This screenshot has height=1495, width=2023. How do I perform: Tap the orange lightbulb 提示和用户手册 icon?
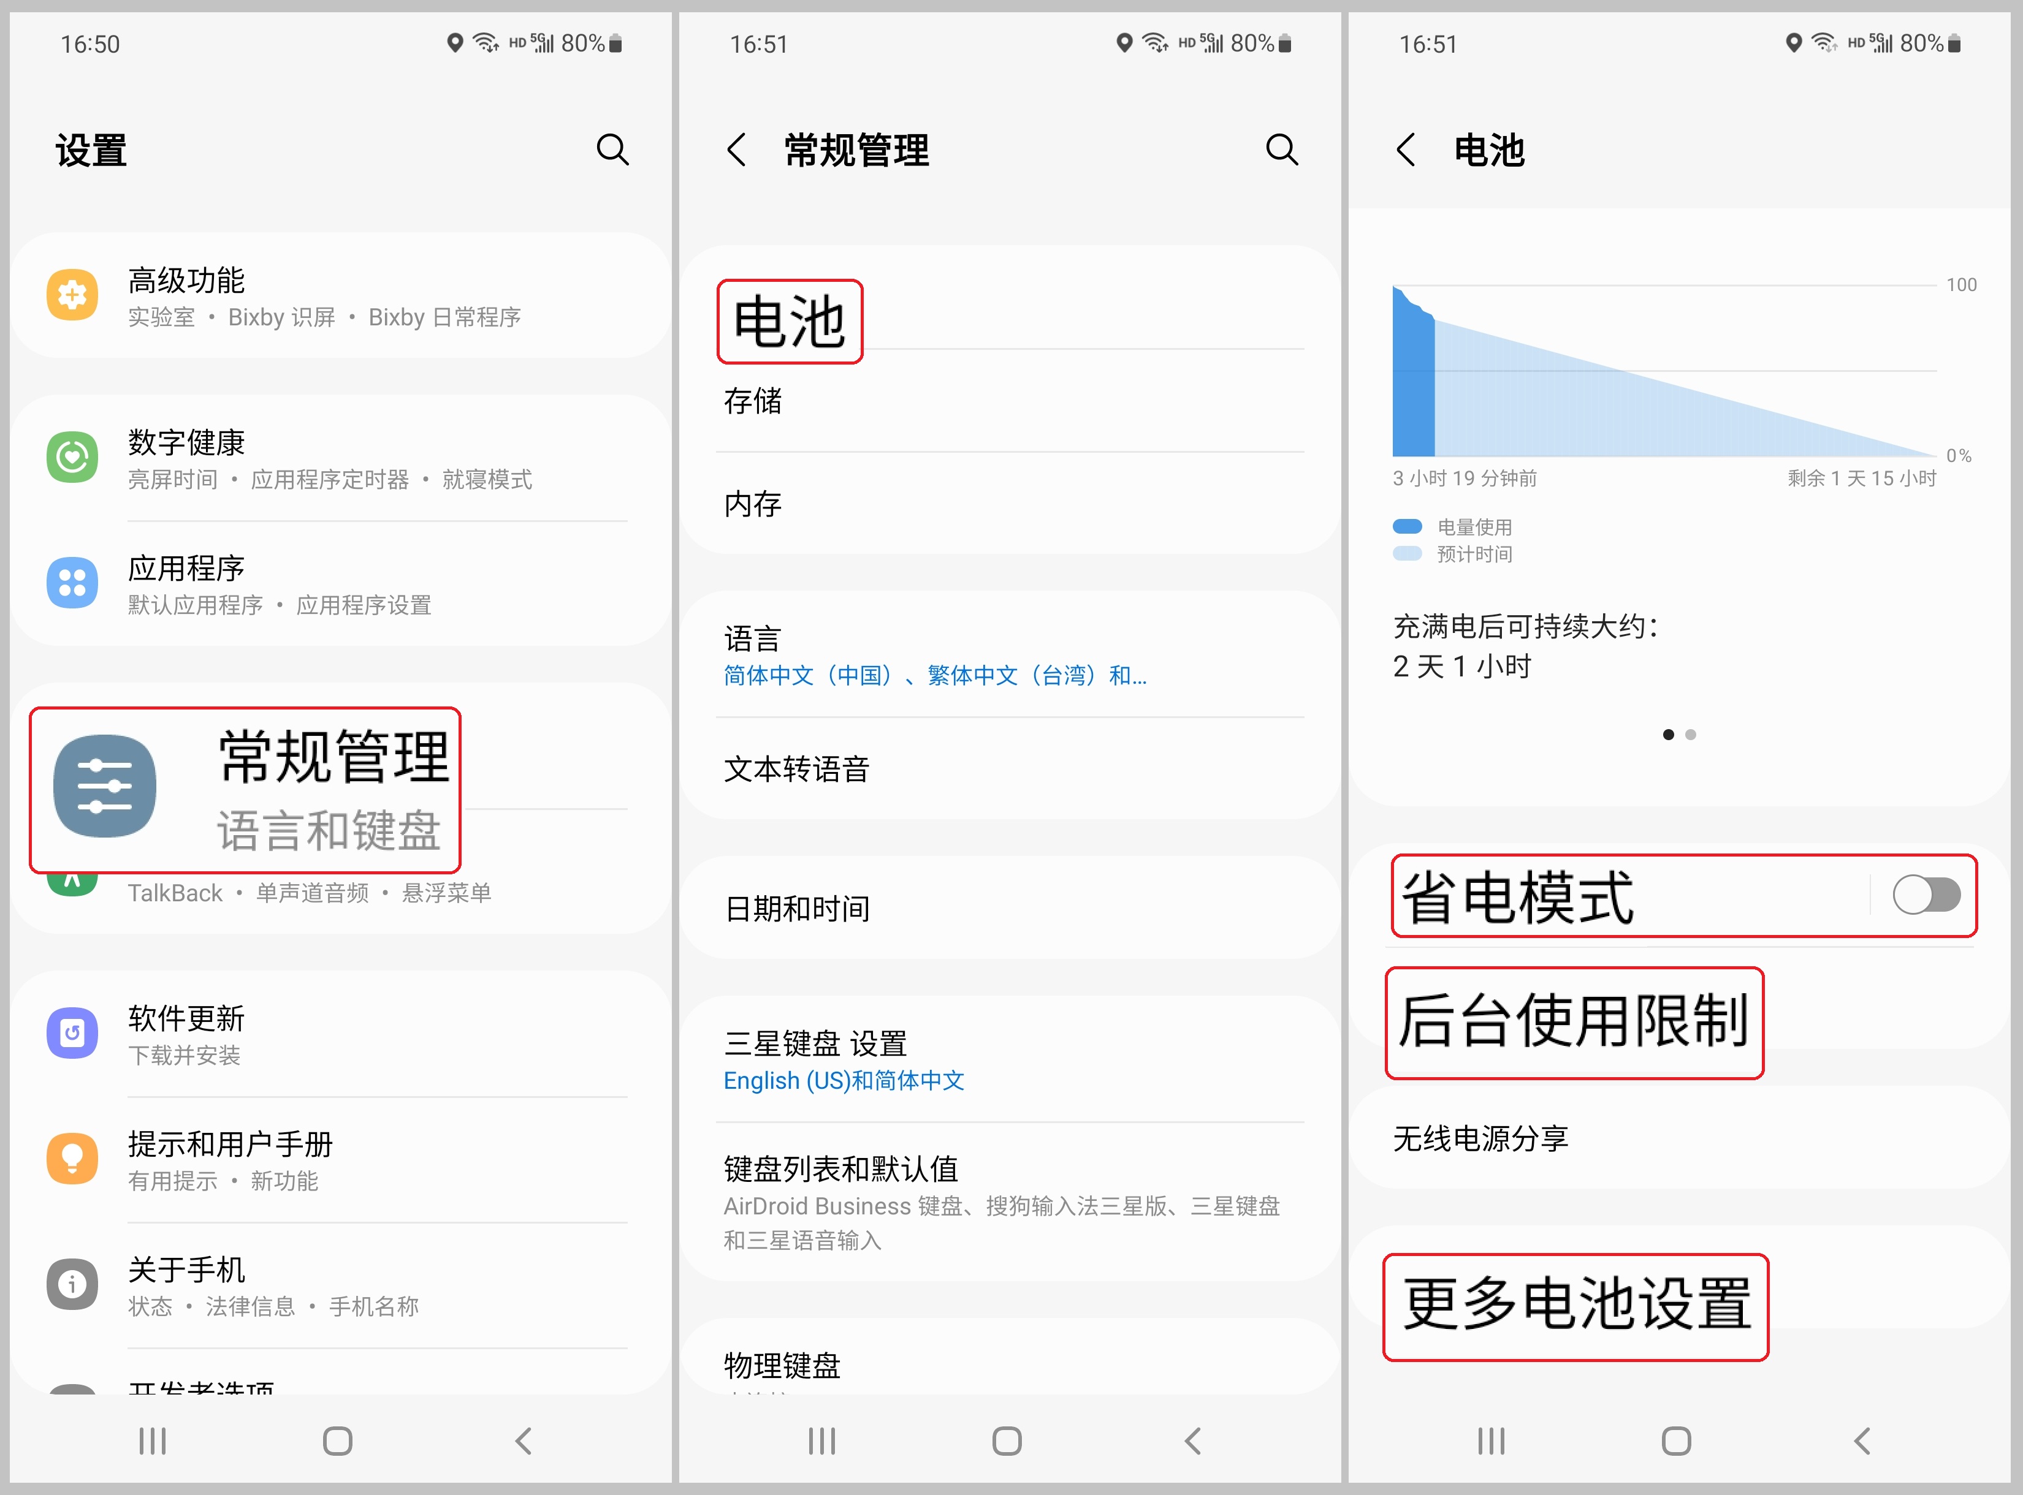pyautogui.click(x=72, y=1157)
